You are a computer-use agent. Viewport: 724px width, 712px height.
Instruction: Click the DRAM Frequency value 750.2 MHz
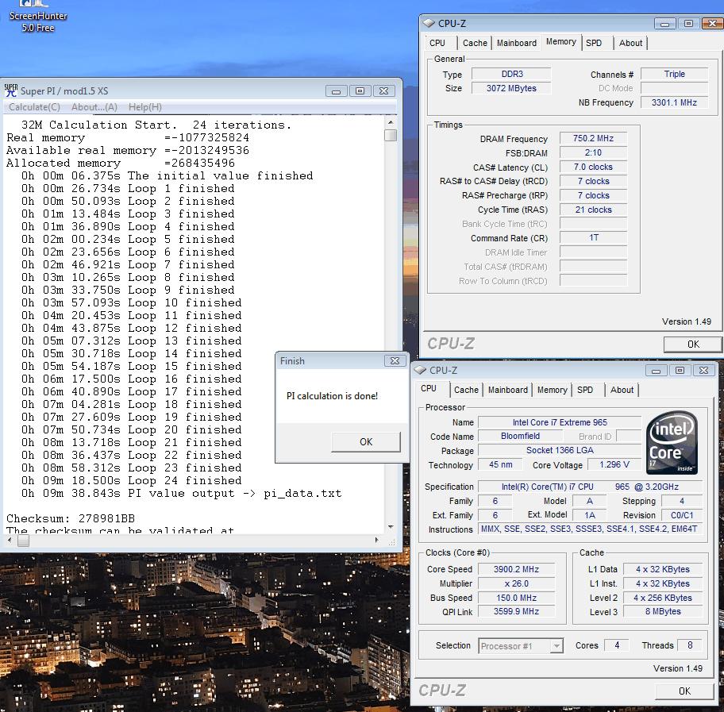tap(593, 138)
